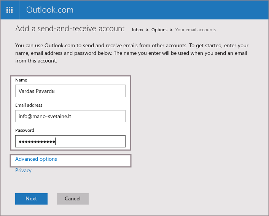This screenshot has height=216, width=269.
Task: Navigate to Options in the breadcrumb
Action: (x=159, y=30)
